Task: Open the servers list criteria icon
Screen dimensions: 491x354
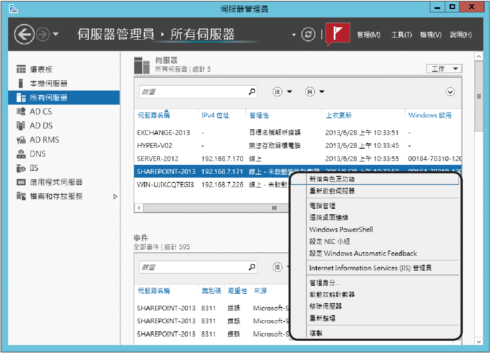Action: click(277, 92)
